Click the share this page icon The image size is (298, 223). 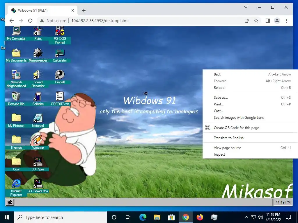(247, 21)
